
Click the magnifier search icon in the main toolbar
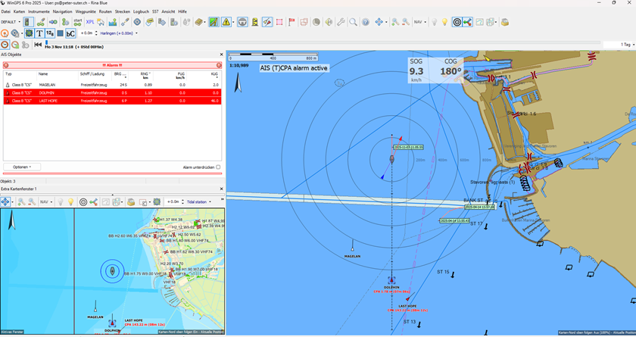pos(354,22)
